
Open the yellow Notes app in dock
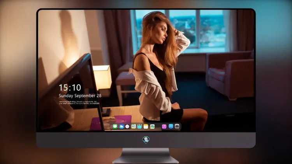point(146,127)
